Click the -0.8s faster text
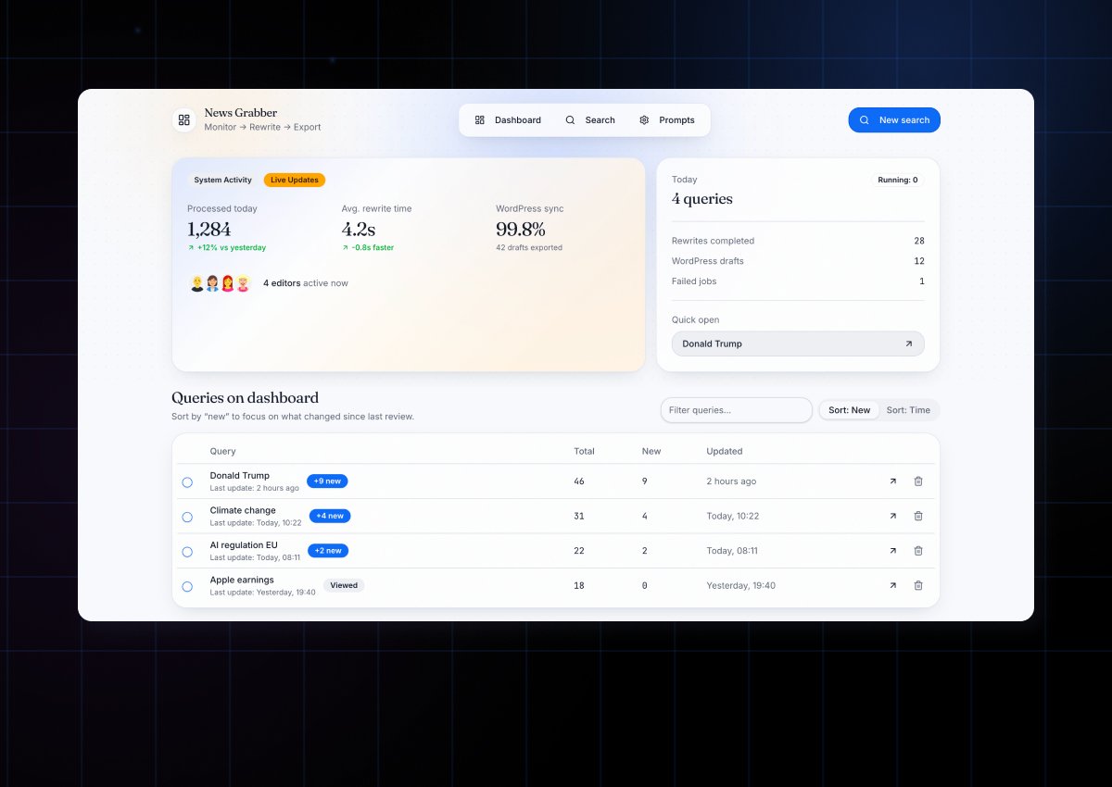 click(373, 248)
